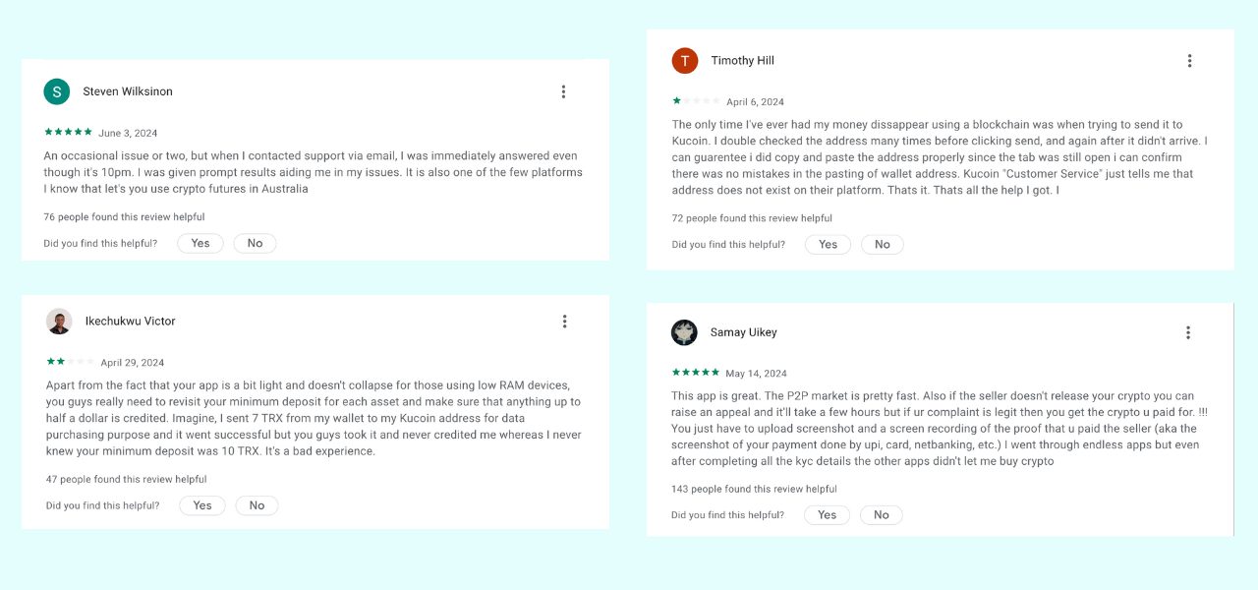Click Samay Uikey's five-star rating
Image resolution: width=1258 pixels, height=590 pixels.
click(696, 373)
